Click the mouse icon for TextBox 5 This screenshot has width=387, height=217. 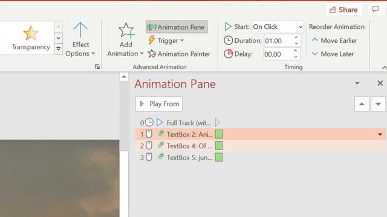pyautogui.click(x=149, y=157)
